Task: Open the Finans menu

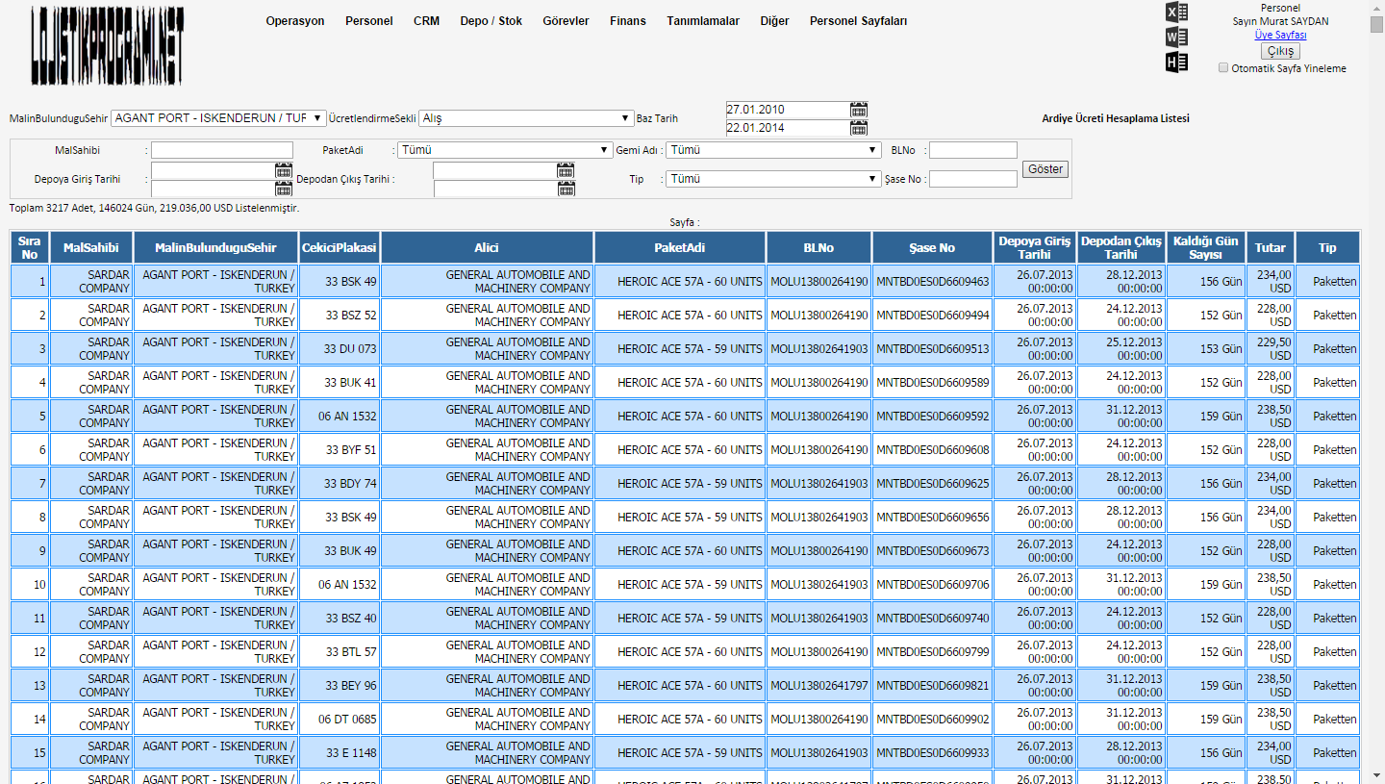Action: pyautogui.click(x=628, y=21)
